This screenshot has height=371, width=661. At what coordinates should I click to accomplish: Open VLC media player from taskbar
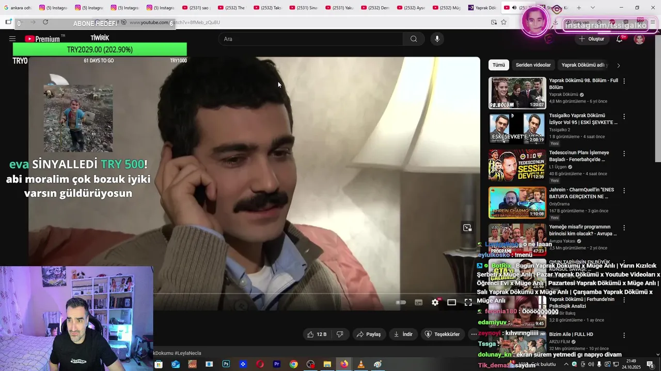361,364
